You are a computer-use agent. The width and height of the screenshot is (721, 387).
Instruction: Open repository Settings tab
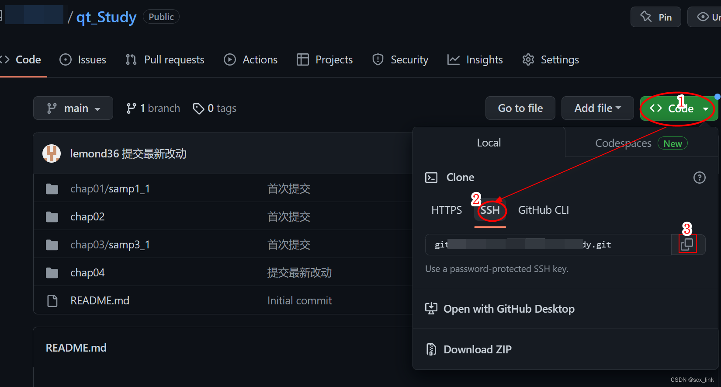pos(551,59)
